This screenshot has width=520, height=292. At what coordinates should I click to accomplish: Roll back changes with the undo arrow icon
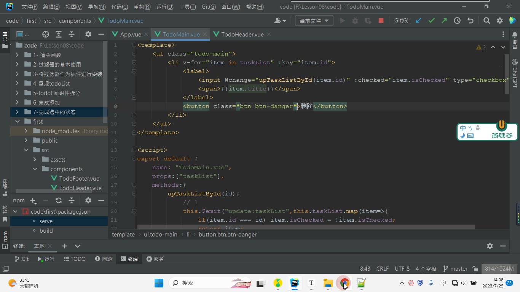[471, 21]
